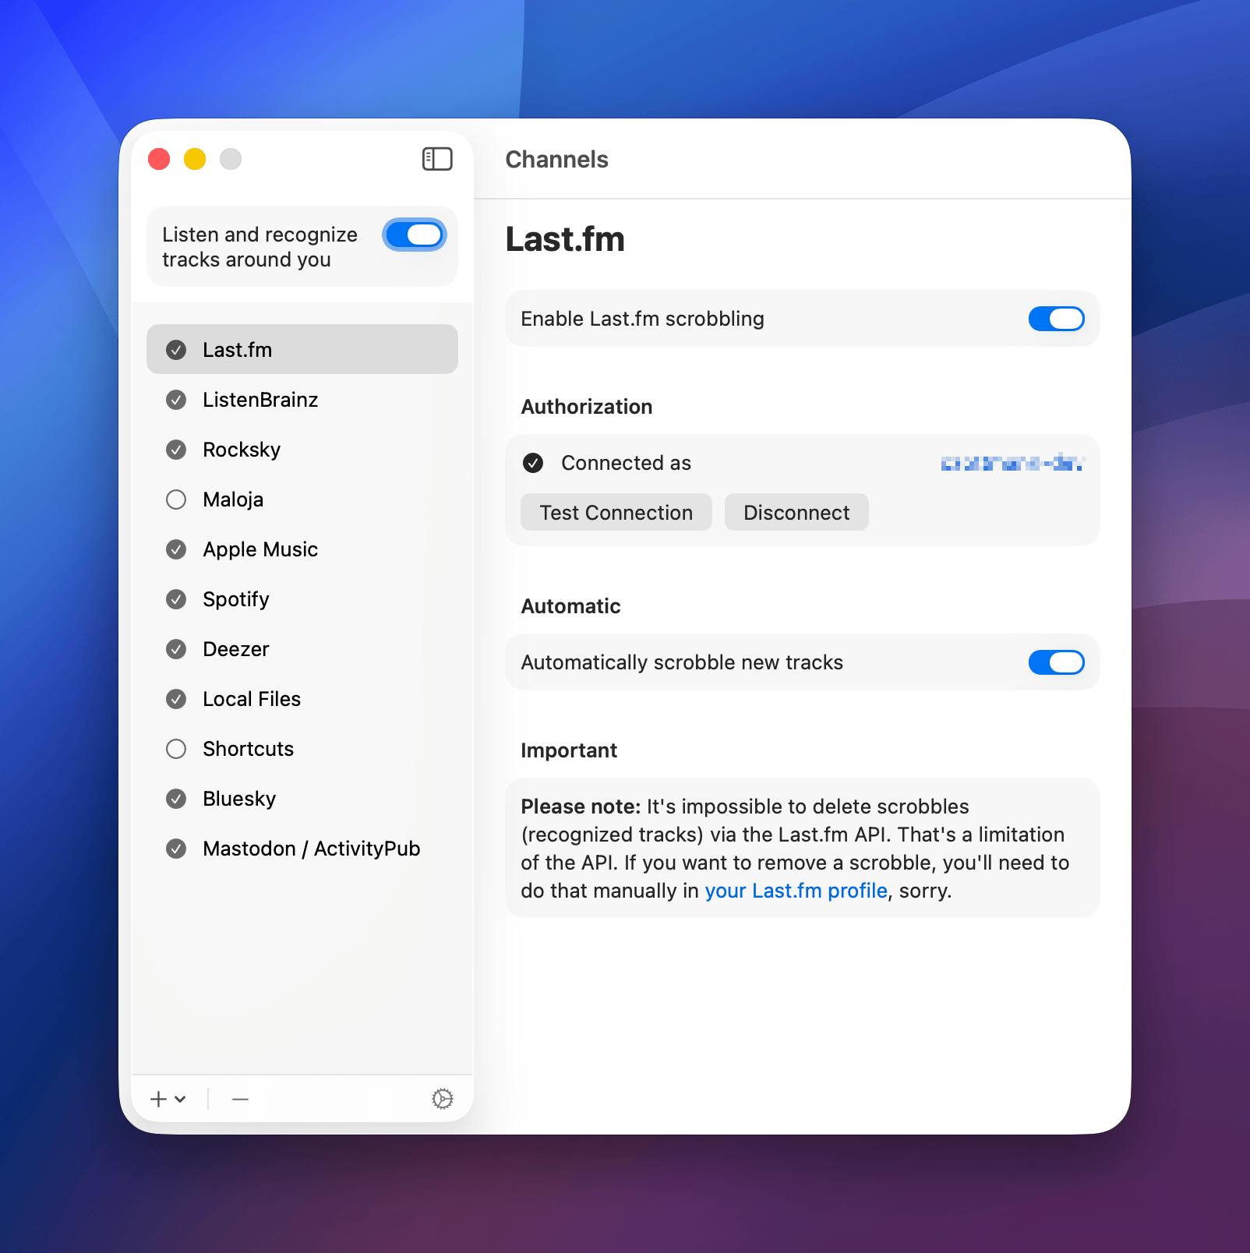Click the Important section heading
1250x1253 pixels.
[x=569, y=750]
